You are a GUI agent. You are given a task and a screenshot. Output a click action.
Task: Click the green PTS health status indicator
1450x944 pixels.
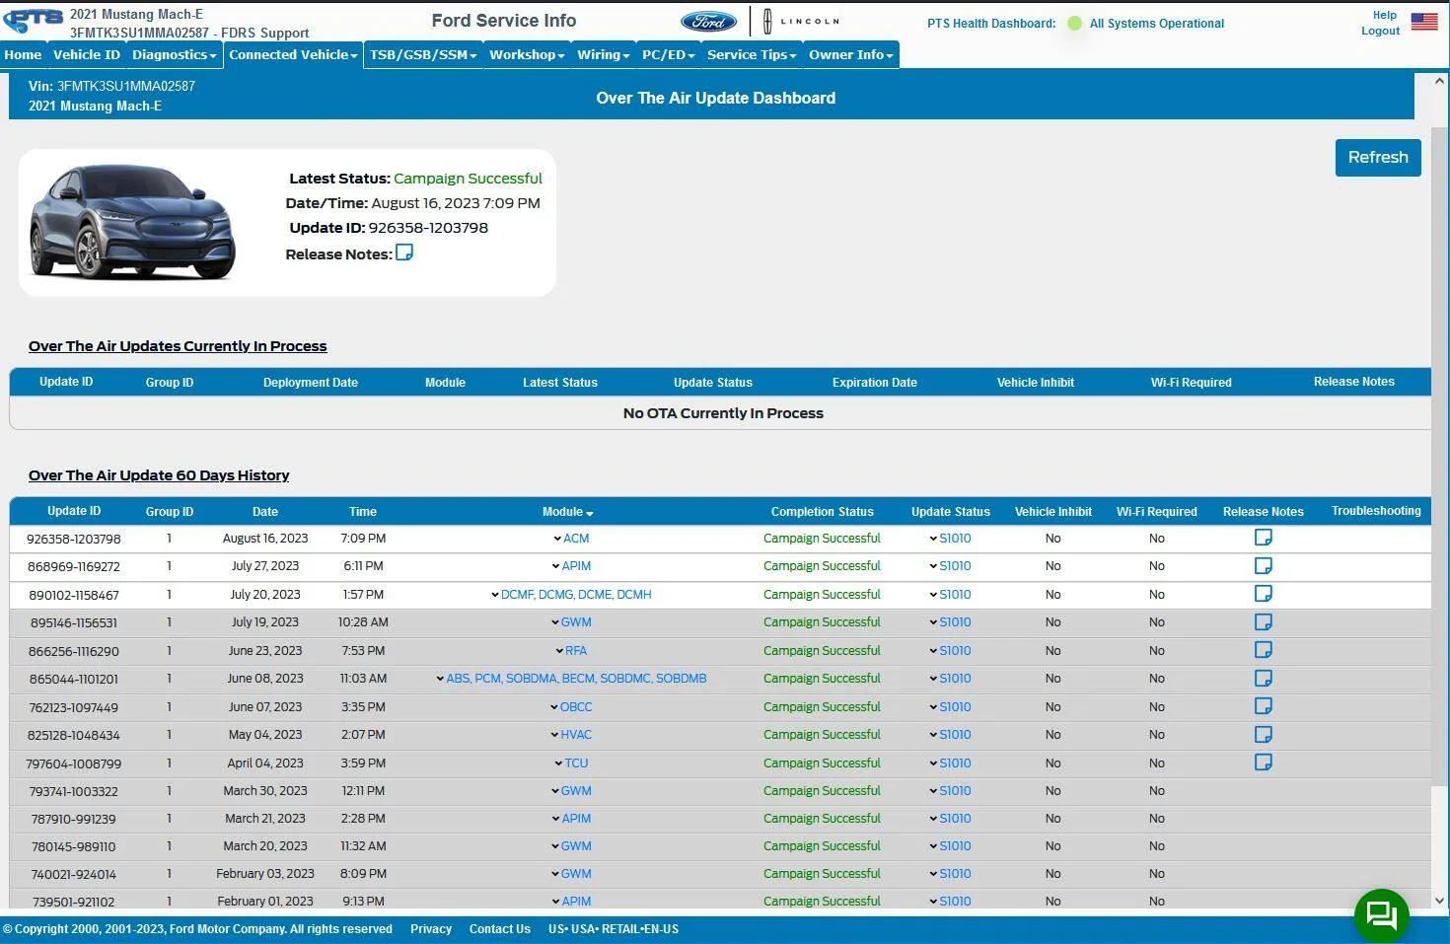(x=1074, y=24)
